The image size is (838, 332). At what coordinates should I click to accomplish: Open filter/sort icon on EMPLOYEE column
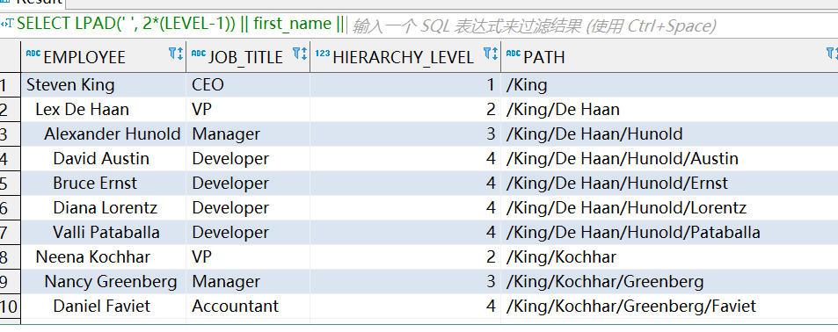click(x=176, y=54)
